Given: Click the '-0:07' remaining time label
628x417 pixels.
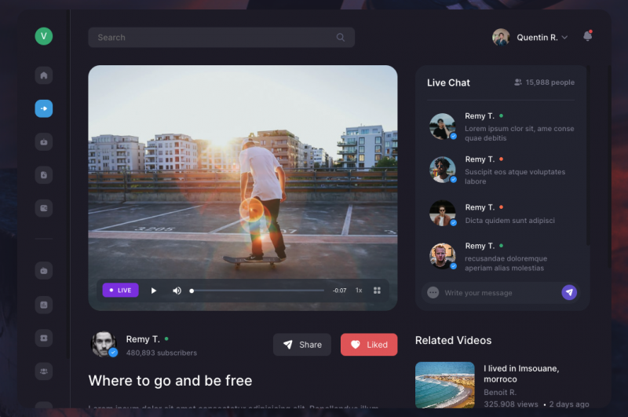Looking at the screenshot, I should [x=340, y=291].
